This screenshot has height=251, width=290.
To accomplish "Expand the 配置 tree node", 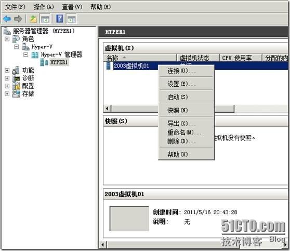I will (x=7, y=86).
